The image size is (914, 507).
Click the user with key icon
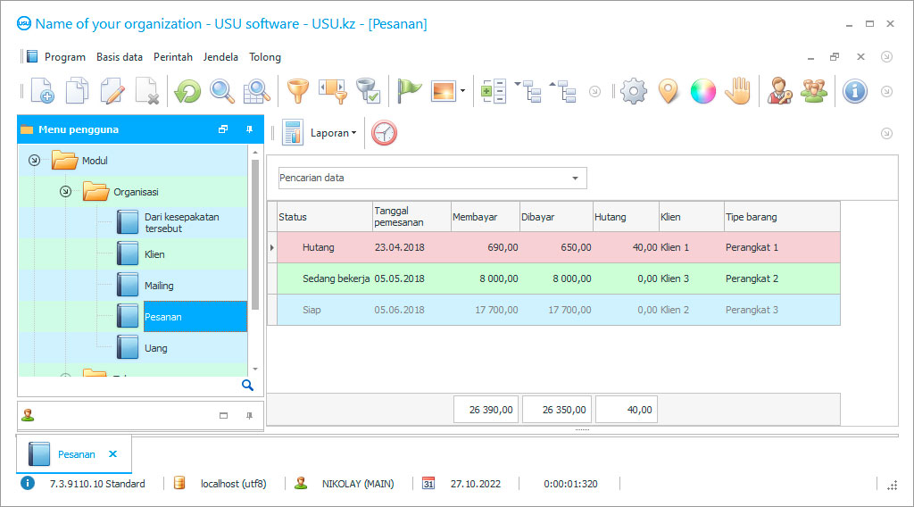click(x=779, y=91)
